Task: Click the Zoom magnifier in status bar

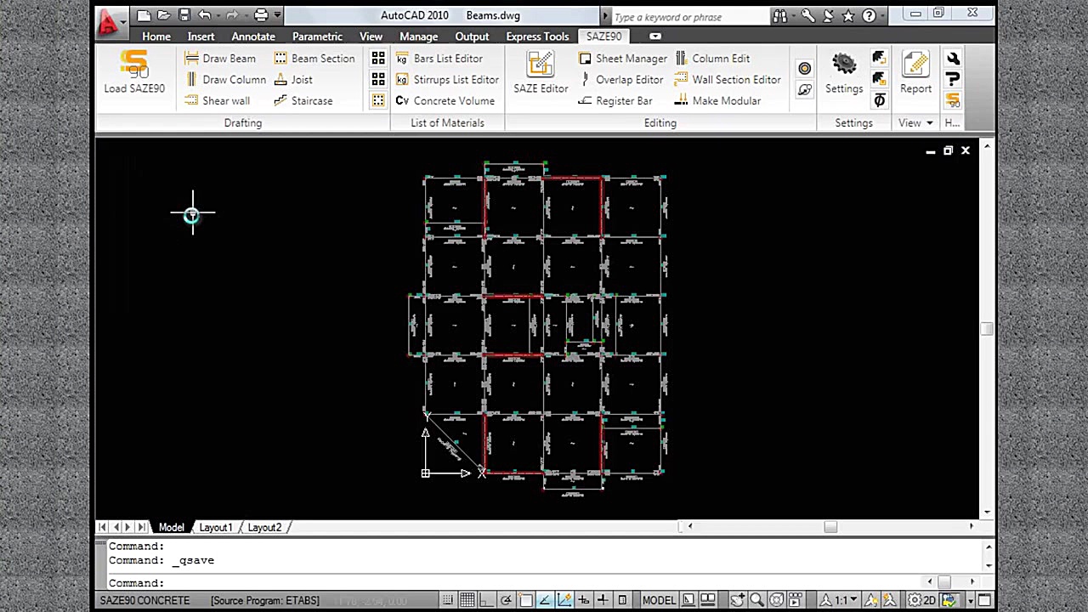Action: click(756, 600)
